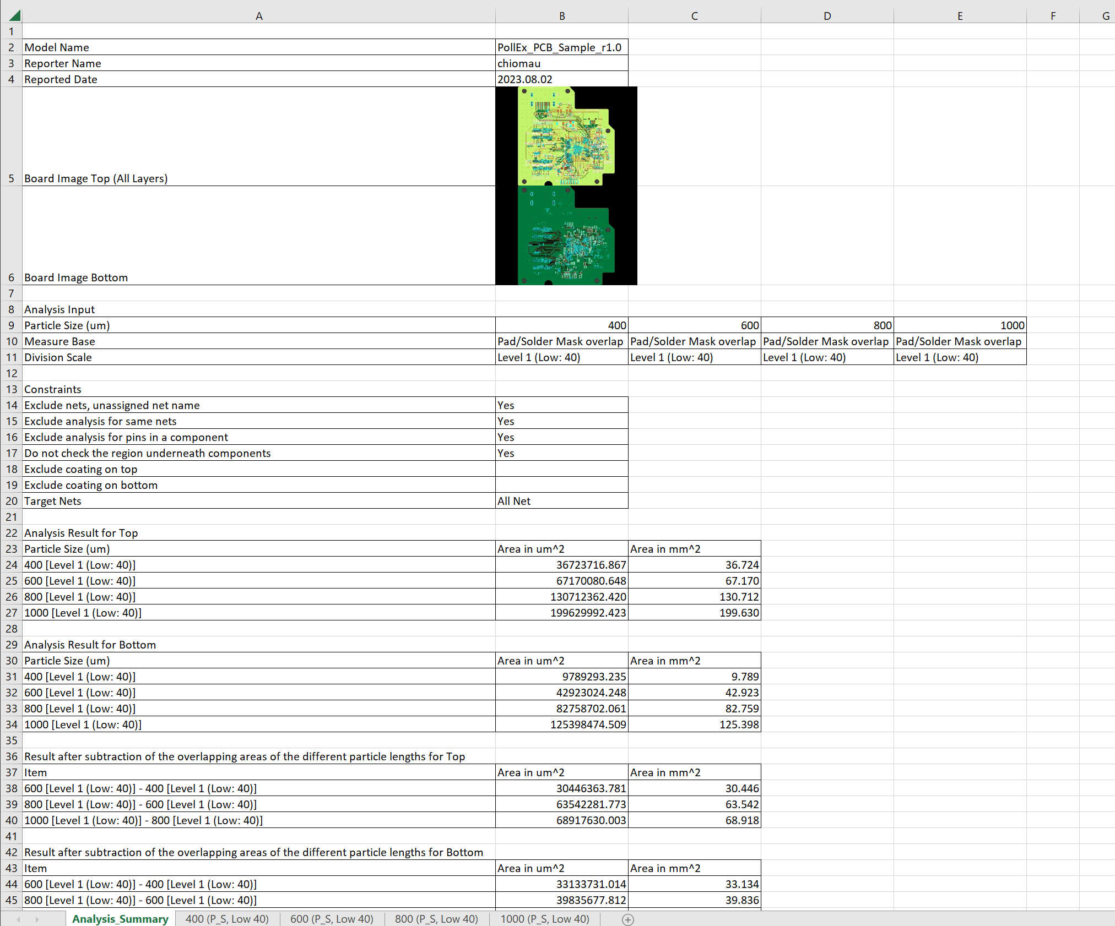Select cell with particle size 1000
1115x926 pixels.
coord(960,325)
